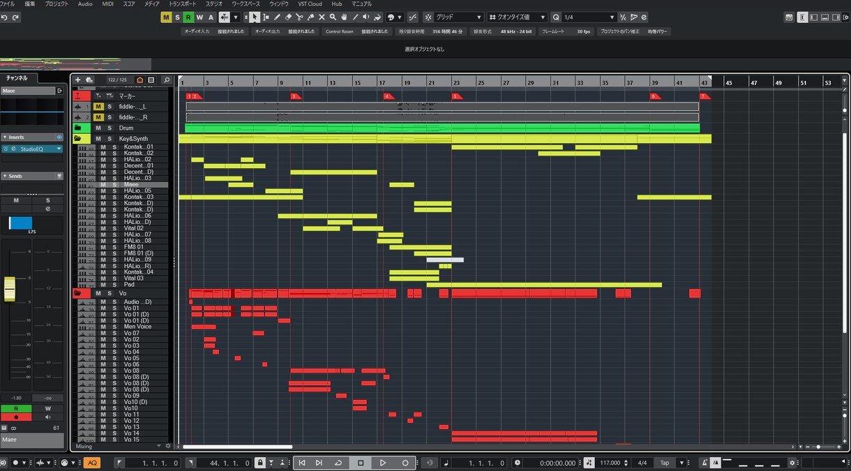851x471 pixels.
Task: Toggle global Write automation W button
Action: (x=199, y=17)
